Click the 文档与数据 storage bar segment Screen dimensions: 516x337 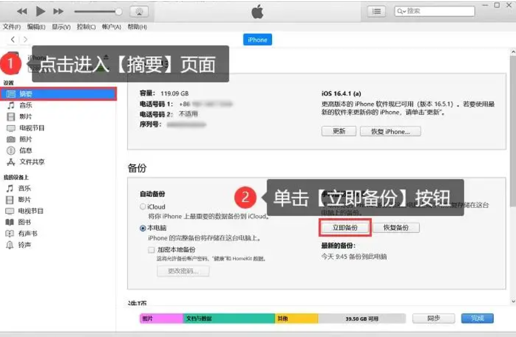[x=229, y=318]
